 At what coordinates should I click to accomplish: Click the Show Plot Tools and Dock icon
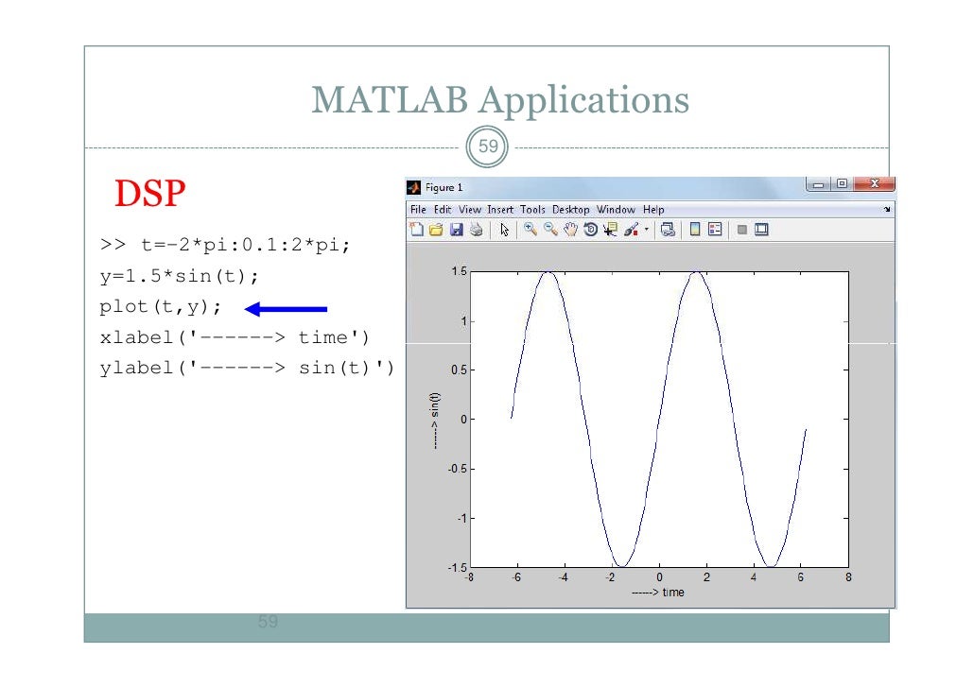[761, 230]
